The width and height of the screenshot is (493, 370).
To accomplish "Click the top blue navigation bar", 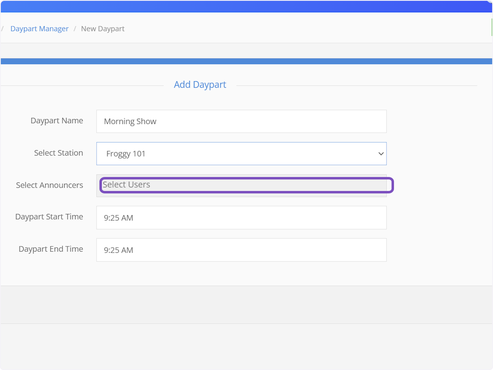I will point(246,6).
